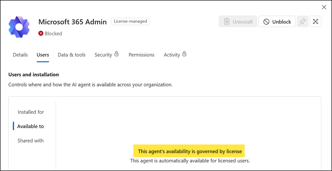
Task: Click the Microsoft 365 Admin title
Action: tap(72, 22)
